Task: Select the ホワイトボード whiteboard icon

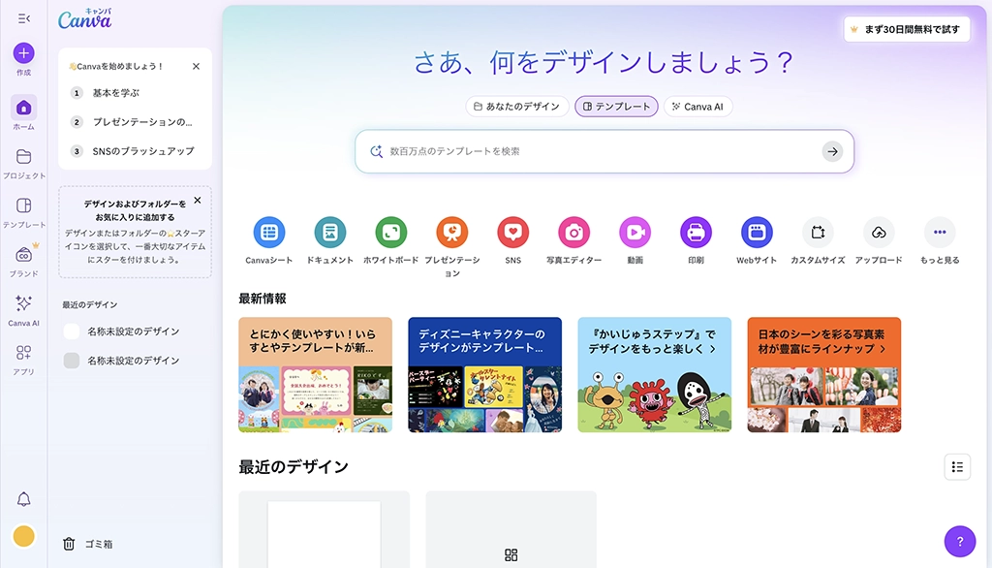Action: (391, 233)
